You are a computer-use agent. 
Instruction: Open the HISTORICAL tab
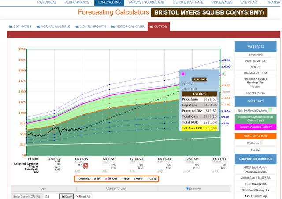pos(47,2)
